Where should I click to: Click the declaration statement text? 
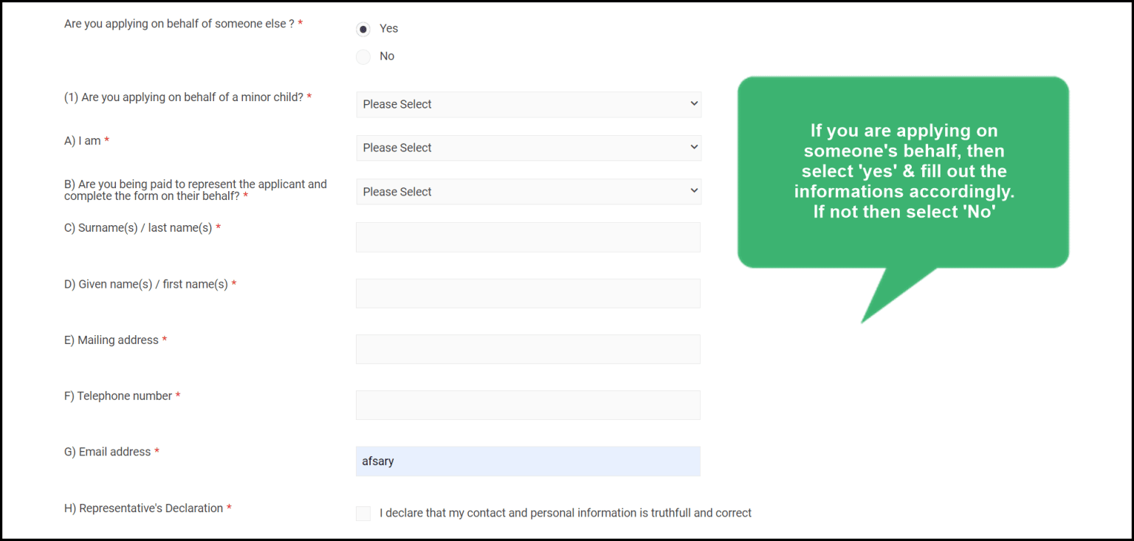566,512
